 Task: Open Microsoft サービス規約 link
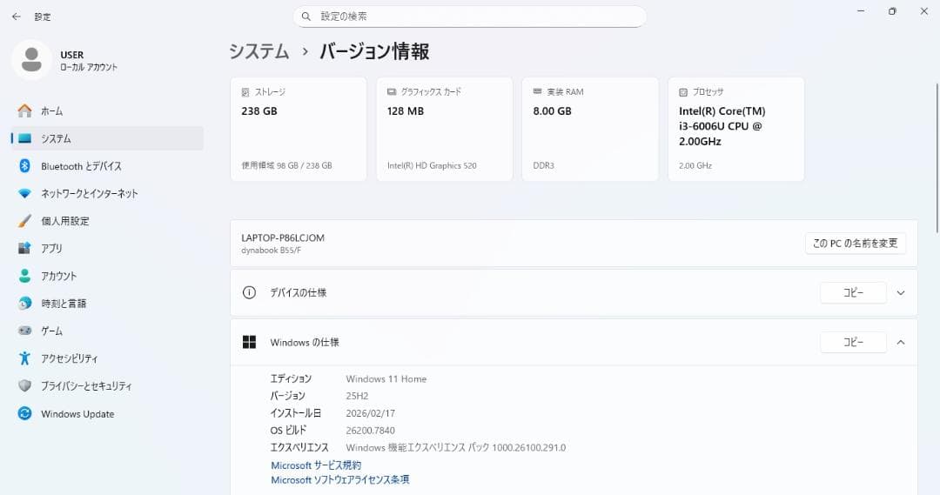[316, 465]
